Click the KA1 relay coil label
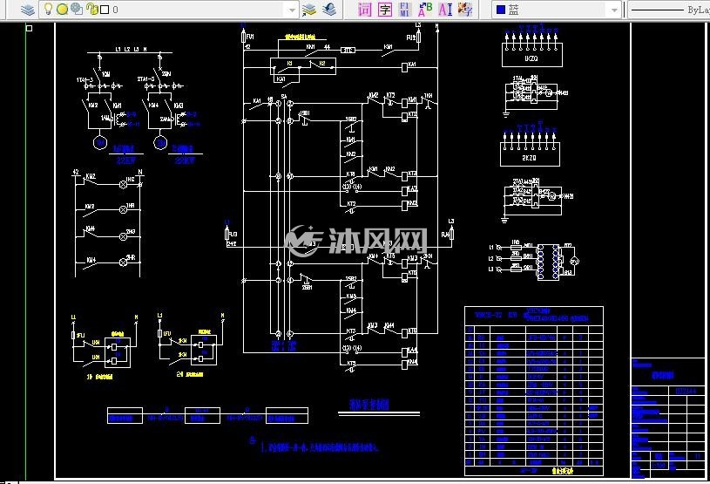 (x=412, y=65)
